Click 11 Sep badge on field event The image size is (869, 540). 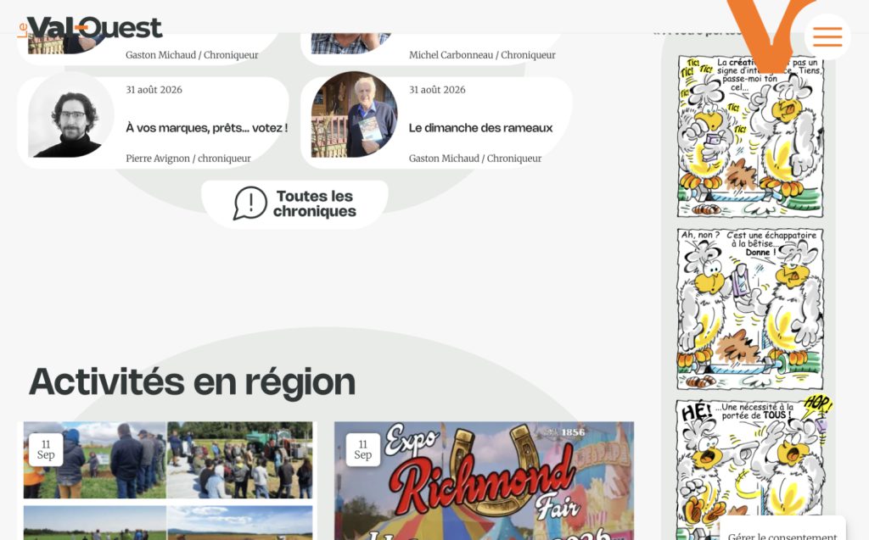(x=46, y=450)
